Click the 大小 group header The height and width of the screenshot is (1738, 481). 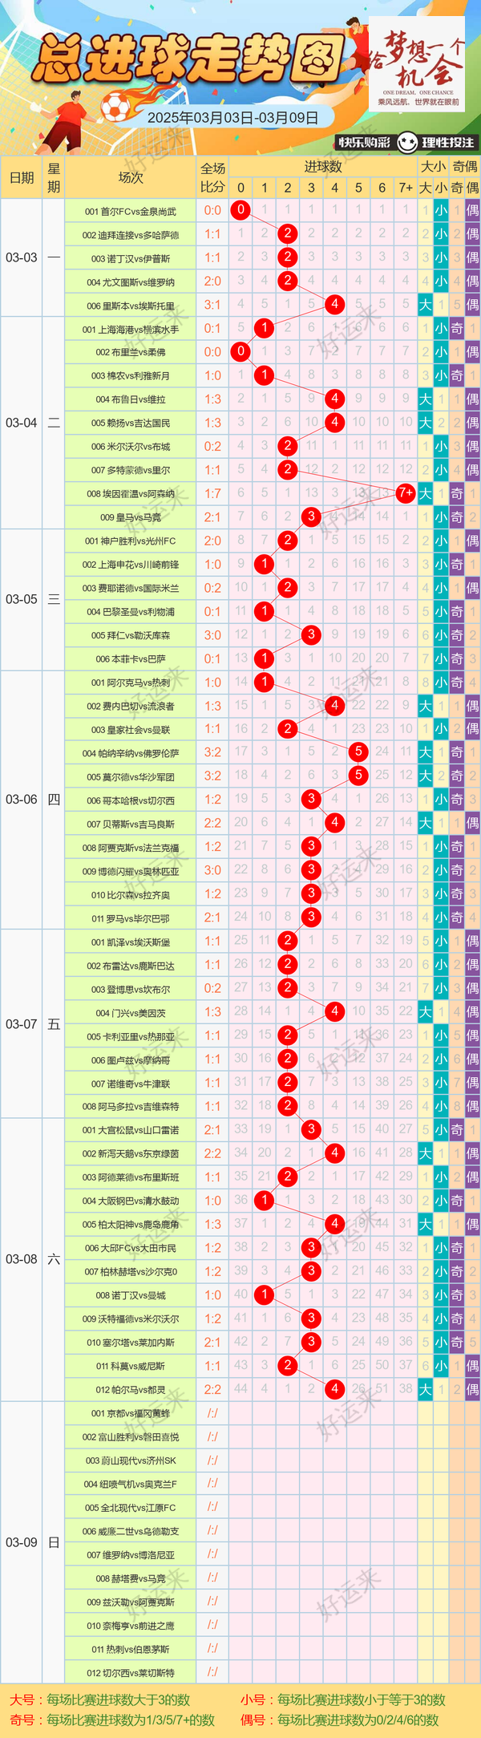point(433,167)
